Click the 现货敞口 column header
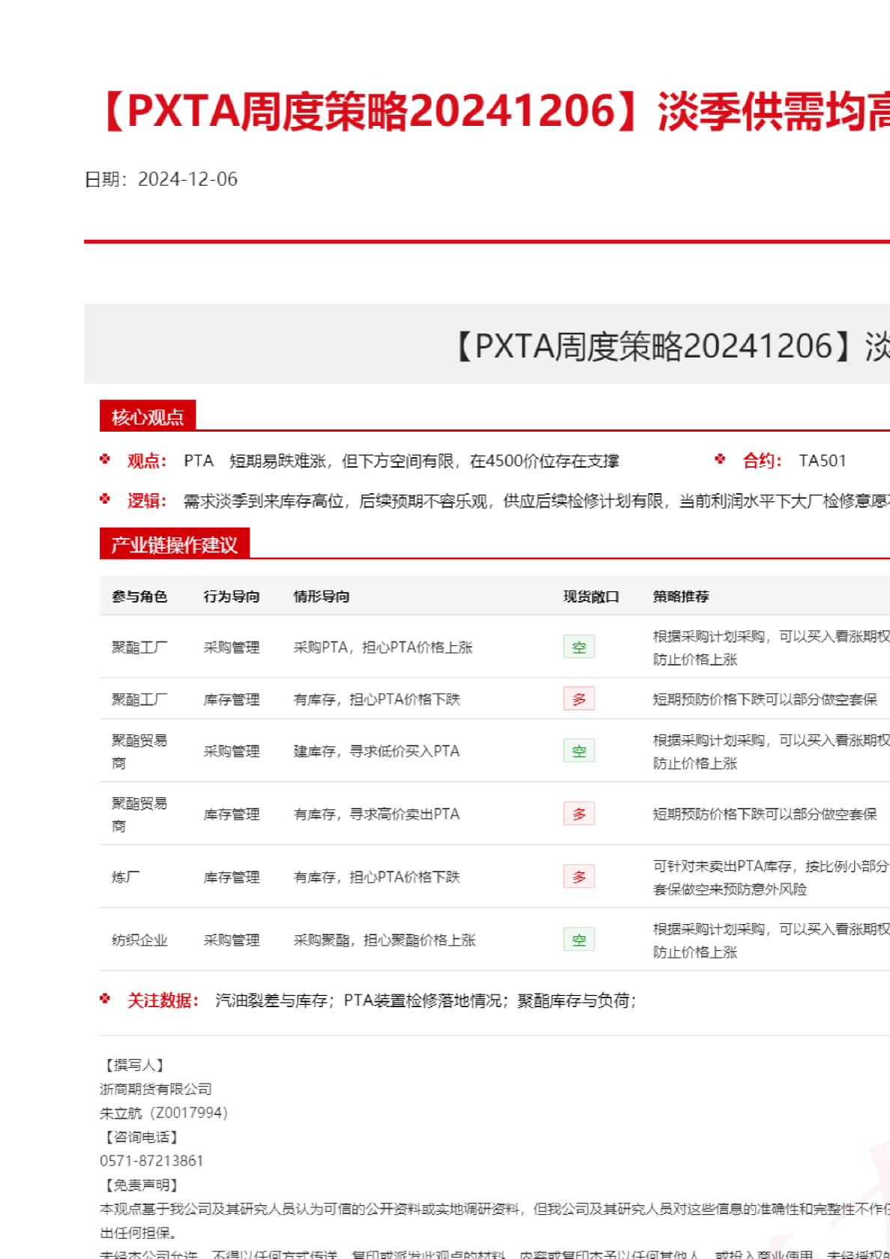 [x=591, y=597]
